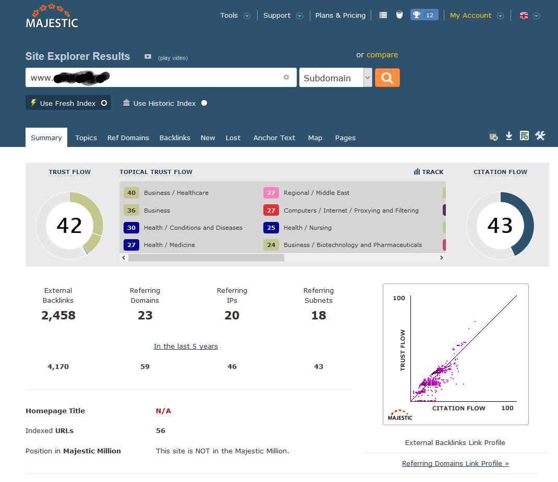Click the 27 Health / Medicine swatch

[131, 244]
